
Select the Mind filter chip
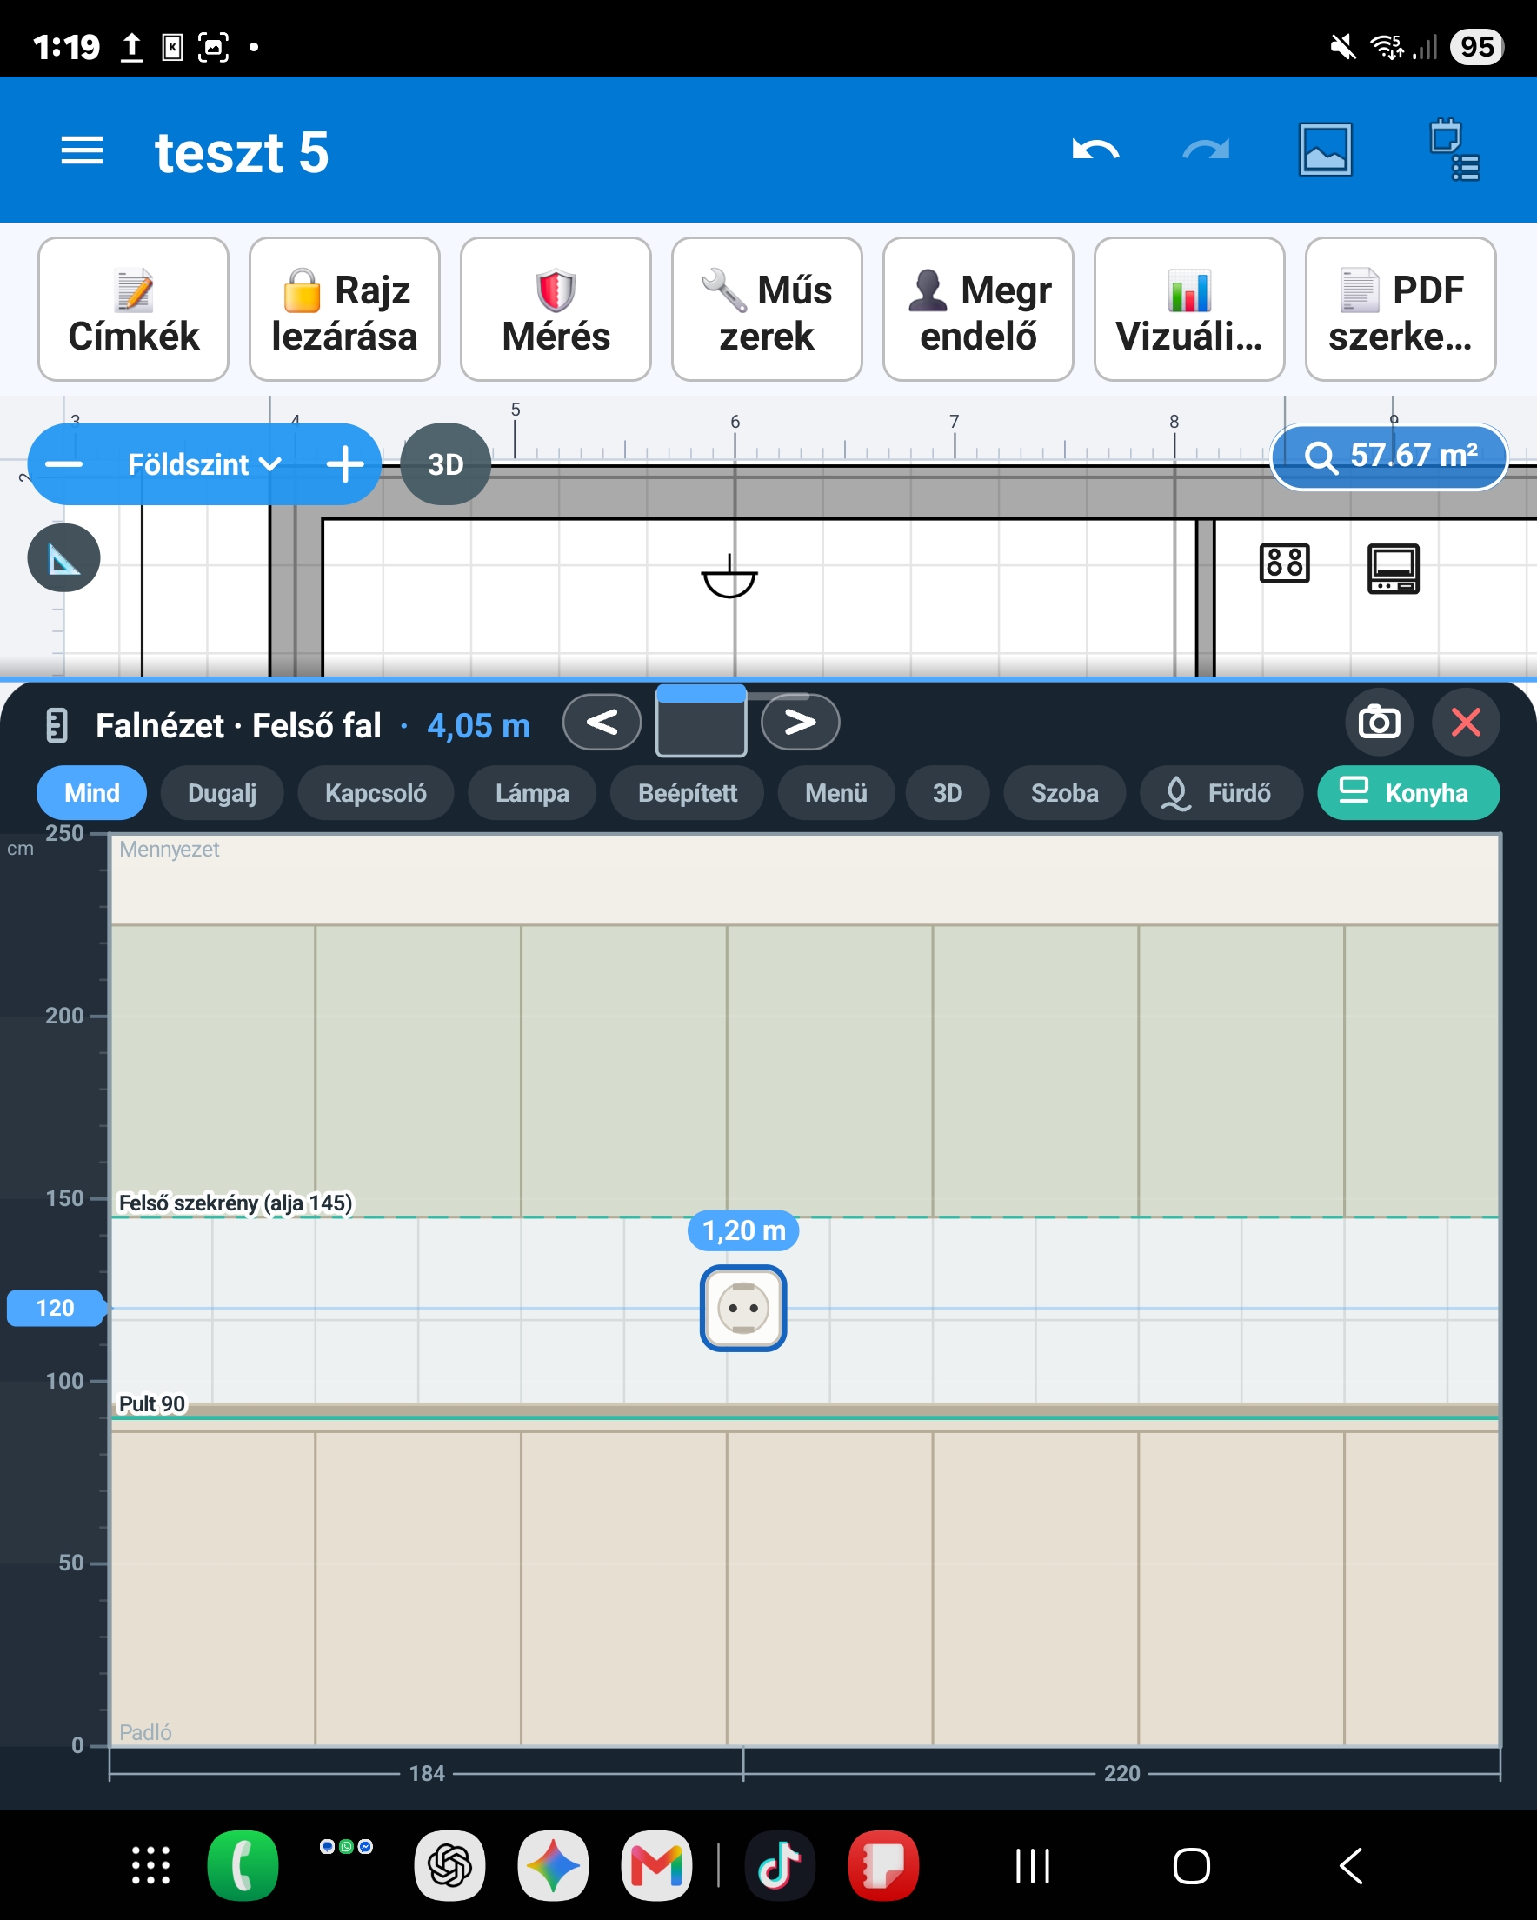pos(92,792)
